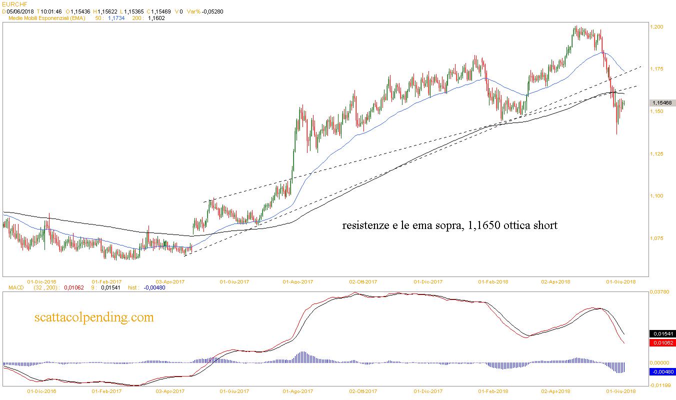The width and height of the screenshot is (676, 400).
Task: Select 01-Ago-2017 on the price chart date axis
Action: [x=298, y=281]
